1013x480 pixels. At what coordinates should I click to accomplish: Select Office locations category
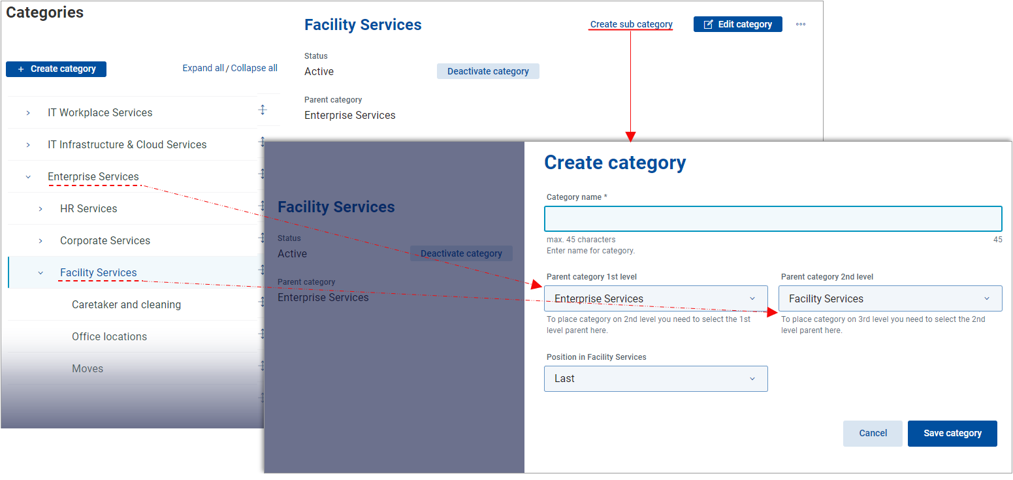(x=109, y=337)
